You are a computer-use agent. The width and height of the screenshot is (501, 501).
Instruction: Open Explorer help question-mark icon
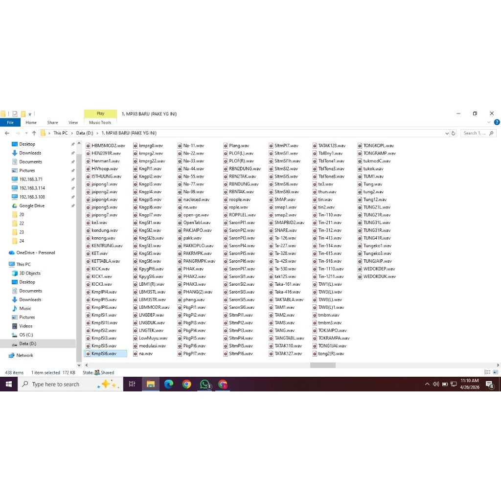[497, 122]
